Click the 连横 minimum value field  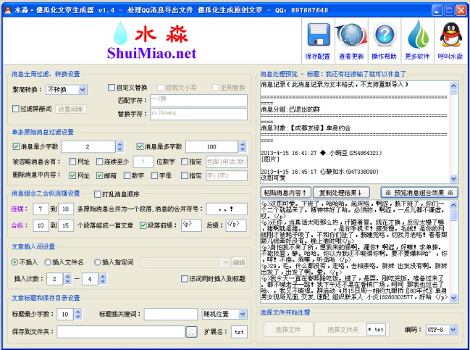pos(41,209)
